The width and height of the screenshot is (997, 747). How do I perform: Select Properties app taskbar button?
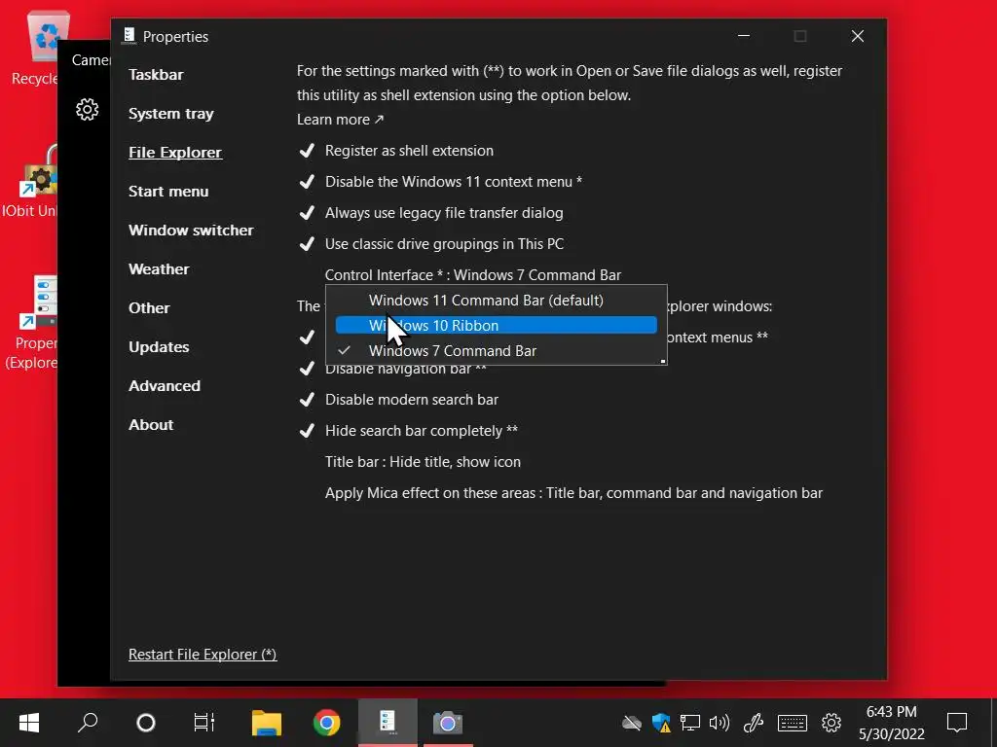tap(388, 723)
